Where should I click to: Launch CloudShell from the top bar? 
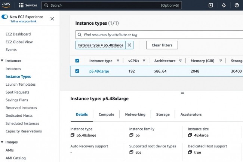(x=211, y=5)
